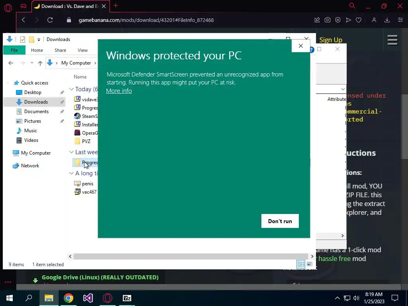Image resolution: width=408 pixels, height=306 pixels.
Task: Click More info in SmartScreen dialog
Action: (119, 91)
